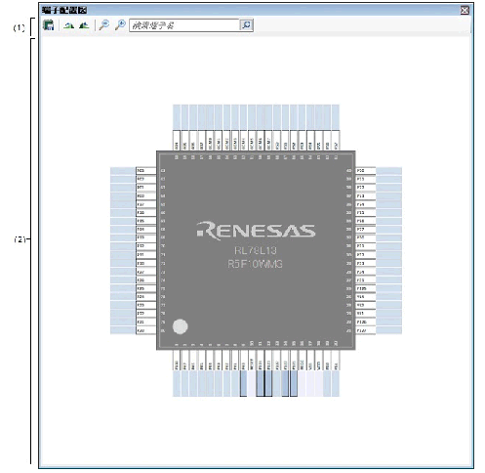Click the rotate-left chip view icon
The image size is (485, 473).
[68, 25]
